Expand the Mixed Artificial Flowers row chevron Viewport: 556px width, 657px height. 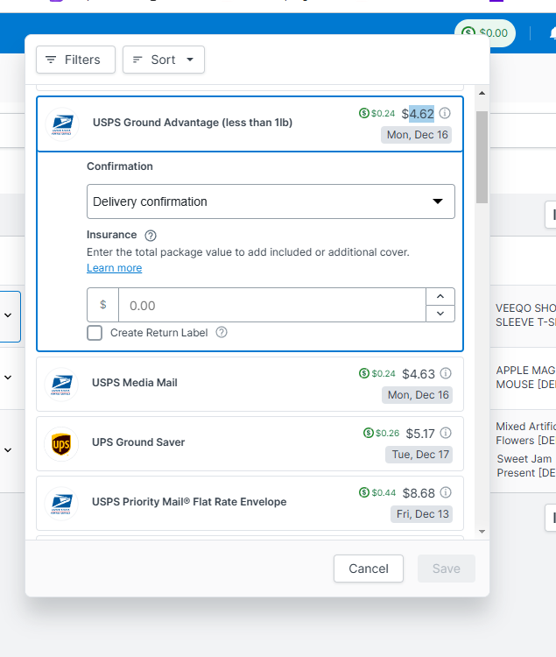click(8, 450)
